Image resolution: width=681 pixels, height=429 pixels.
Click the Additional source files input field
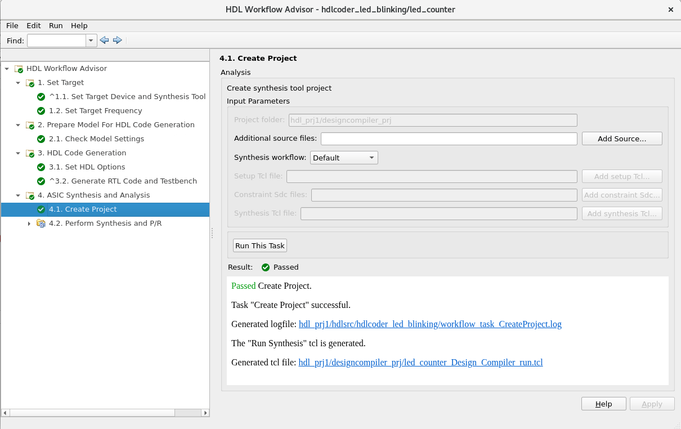coord(449,138)
